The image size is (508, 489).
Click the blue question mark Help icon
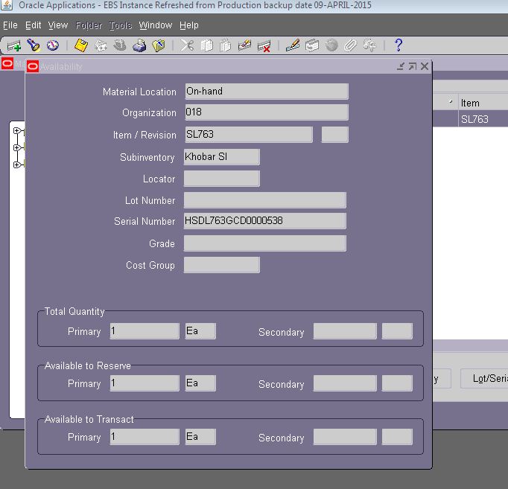399,45
